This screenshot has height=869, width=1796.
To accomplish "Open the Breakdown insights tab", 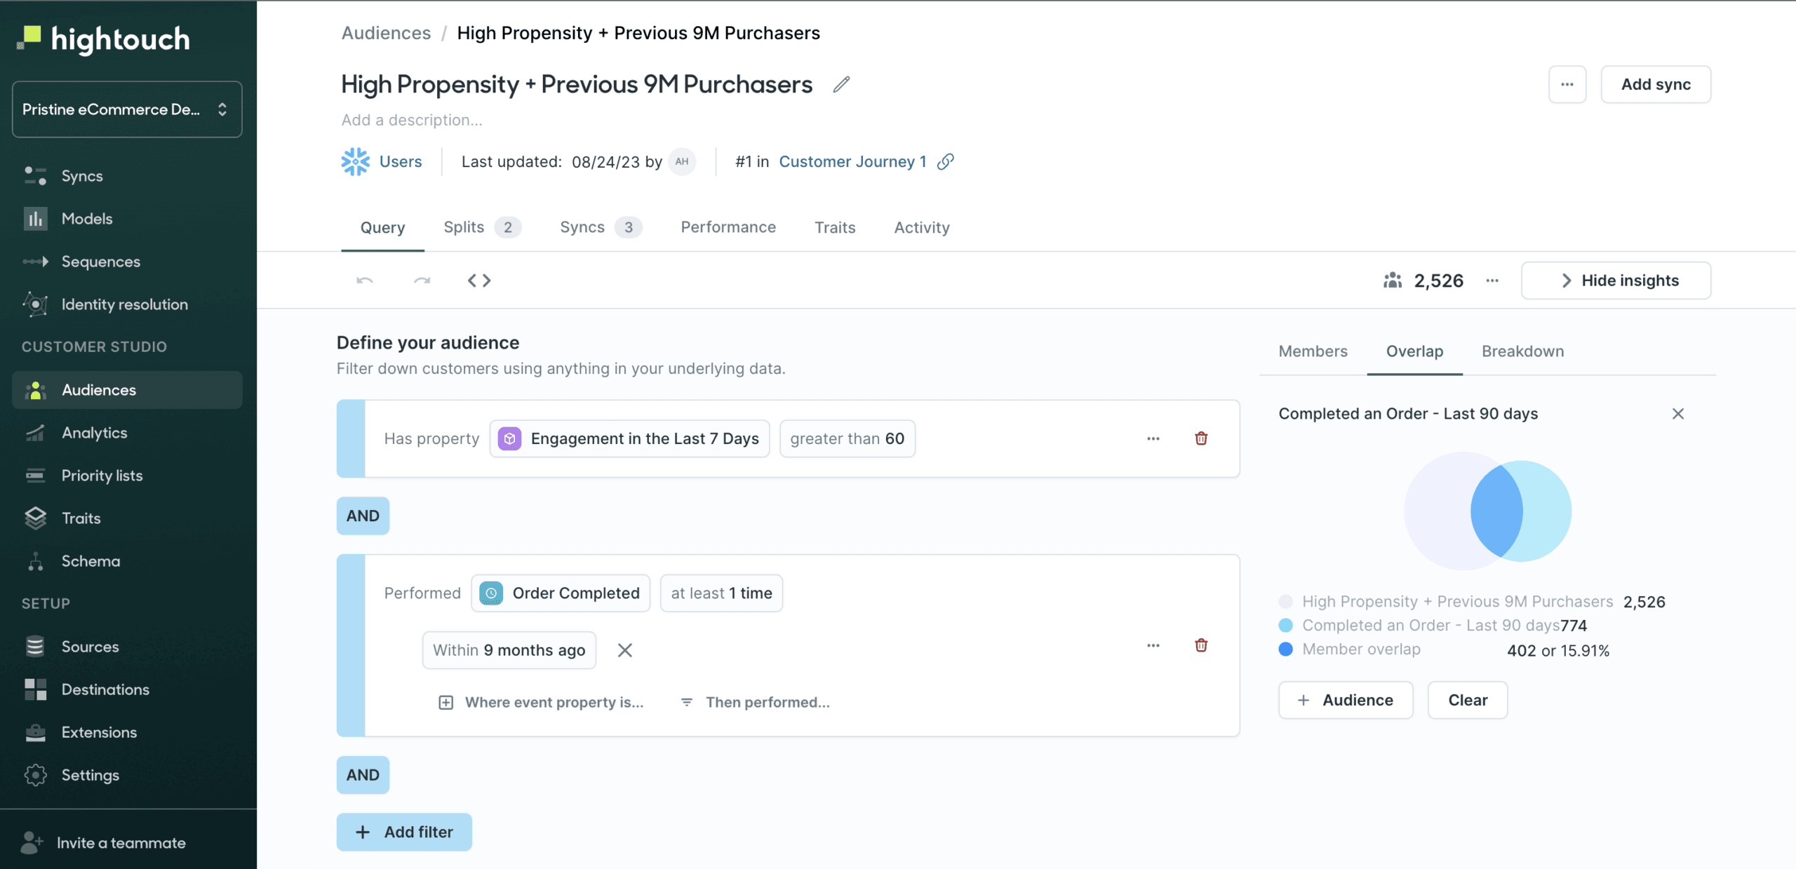I will (x=1522, y=351).
